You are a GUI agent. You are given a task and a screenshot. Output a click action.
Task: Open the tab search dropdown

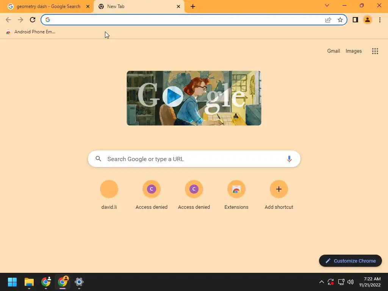327,5
